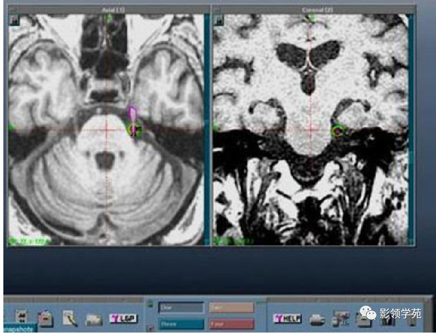The width and height of the screenshot is (436, 333).
Task: Click the blue Clear button
Action: coord(181,308)
